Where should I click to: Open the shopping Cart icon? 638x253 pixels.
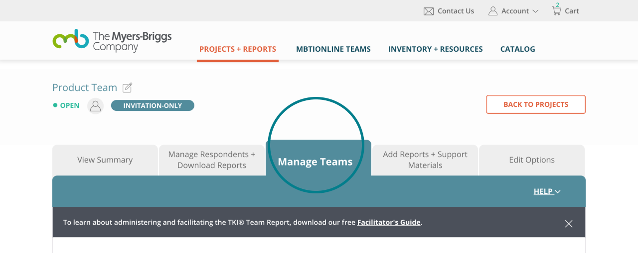click(x=557, y=10)
